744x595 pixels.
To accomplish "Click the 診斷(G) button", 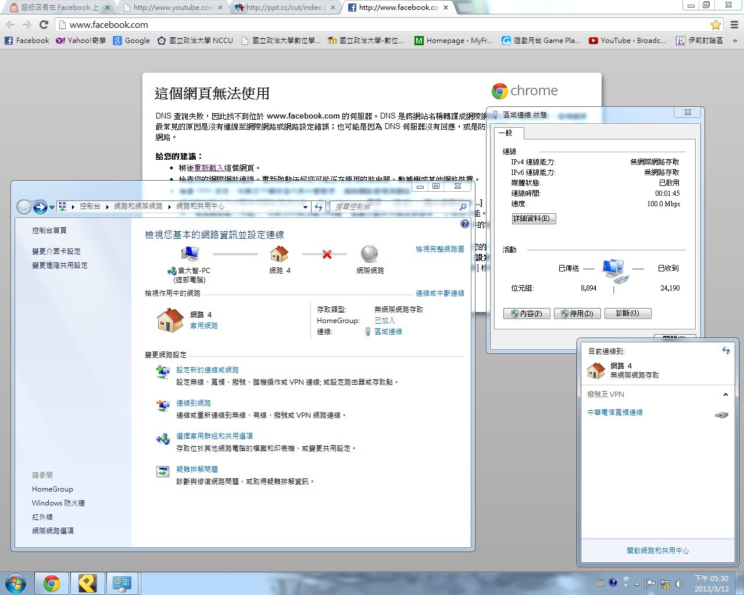I will [x=628, y=314].
